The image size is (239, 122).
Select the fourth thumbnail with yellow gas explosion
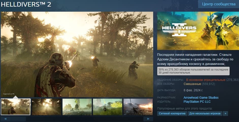[108, 107]
